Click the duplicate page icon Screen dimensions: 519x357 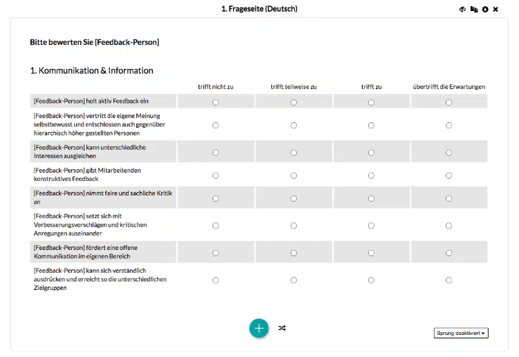[x=474, y=9]
